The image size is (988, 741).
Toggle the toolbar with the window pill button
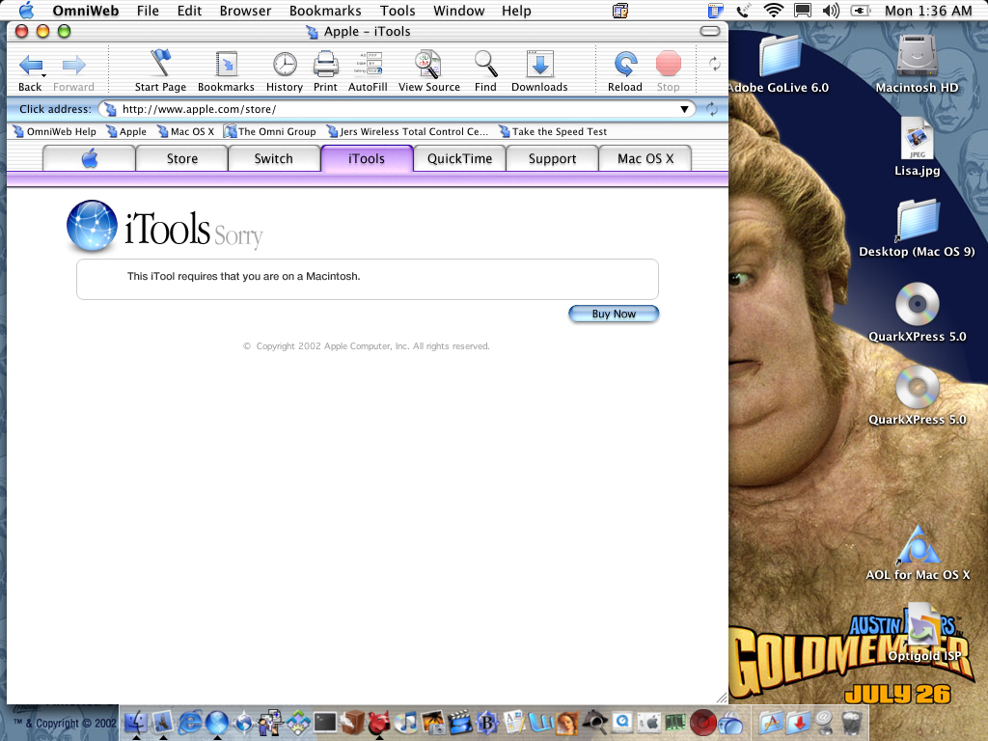tap(709, 32)
